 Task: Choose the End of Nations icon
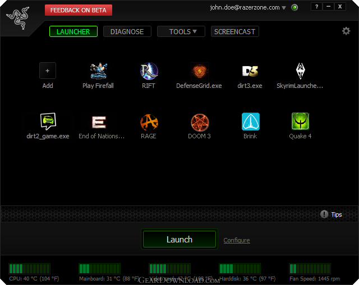point(99,122)
